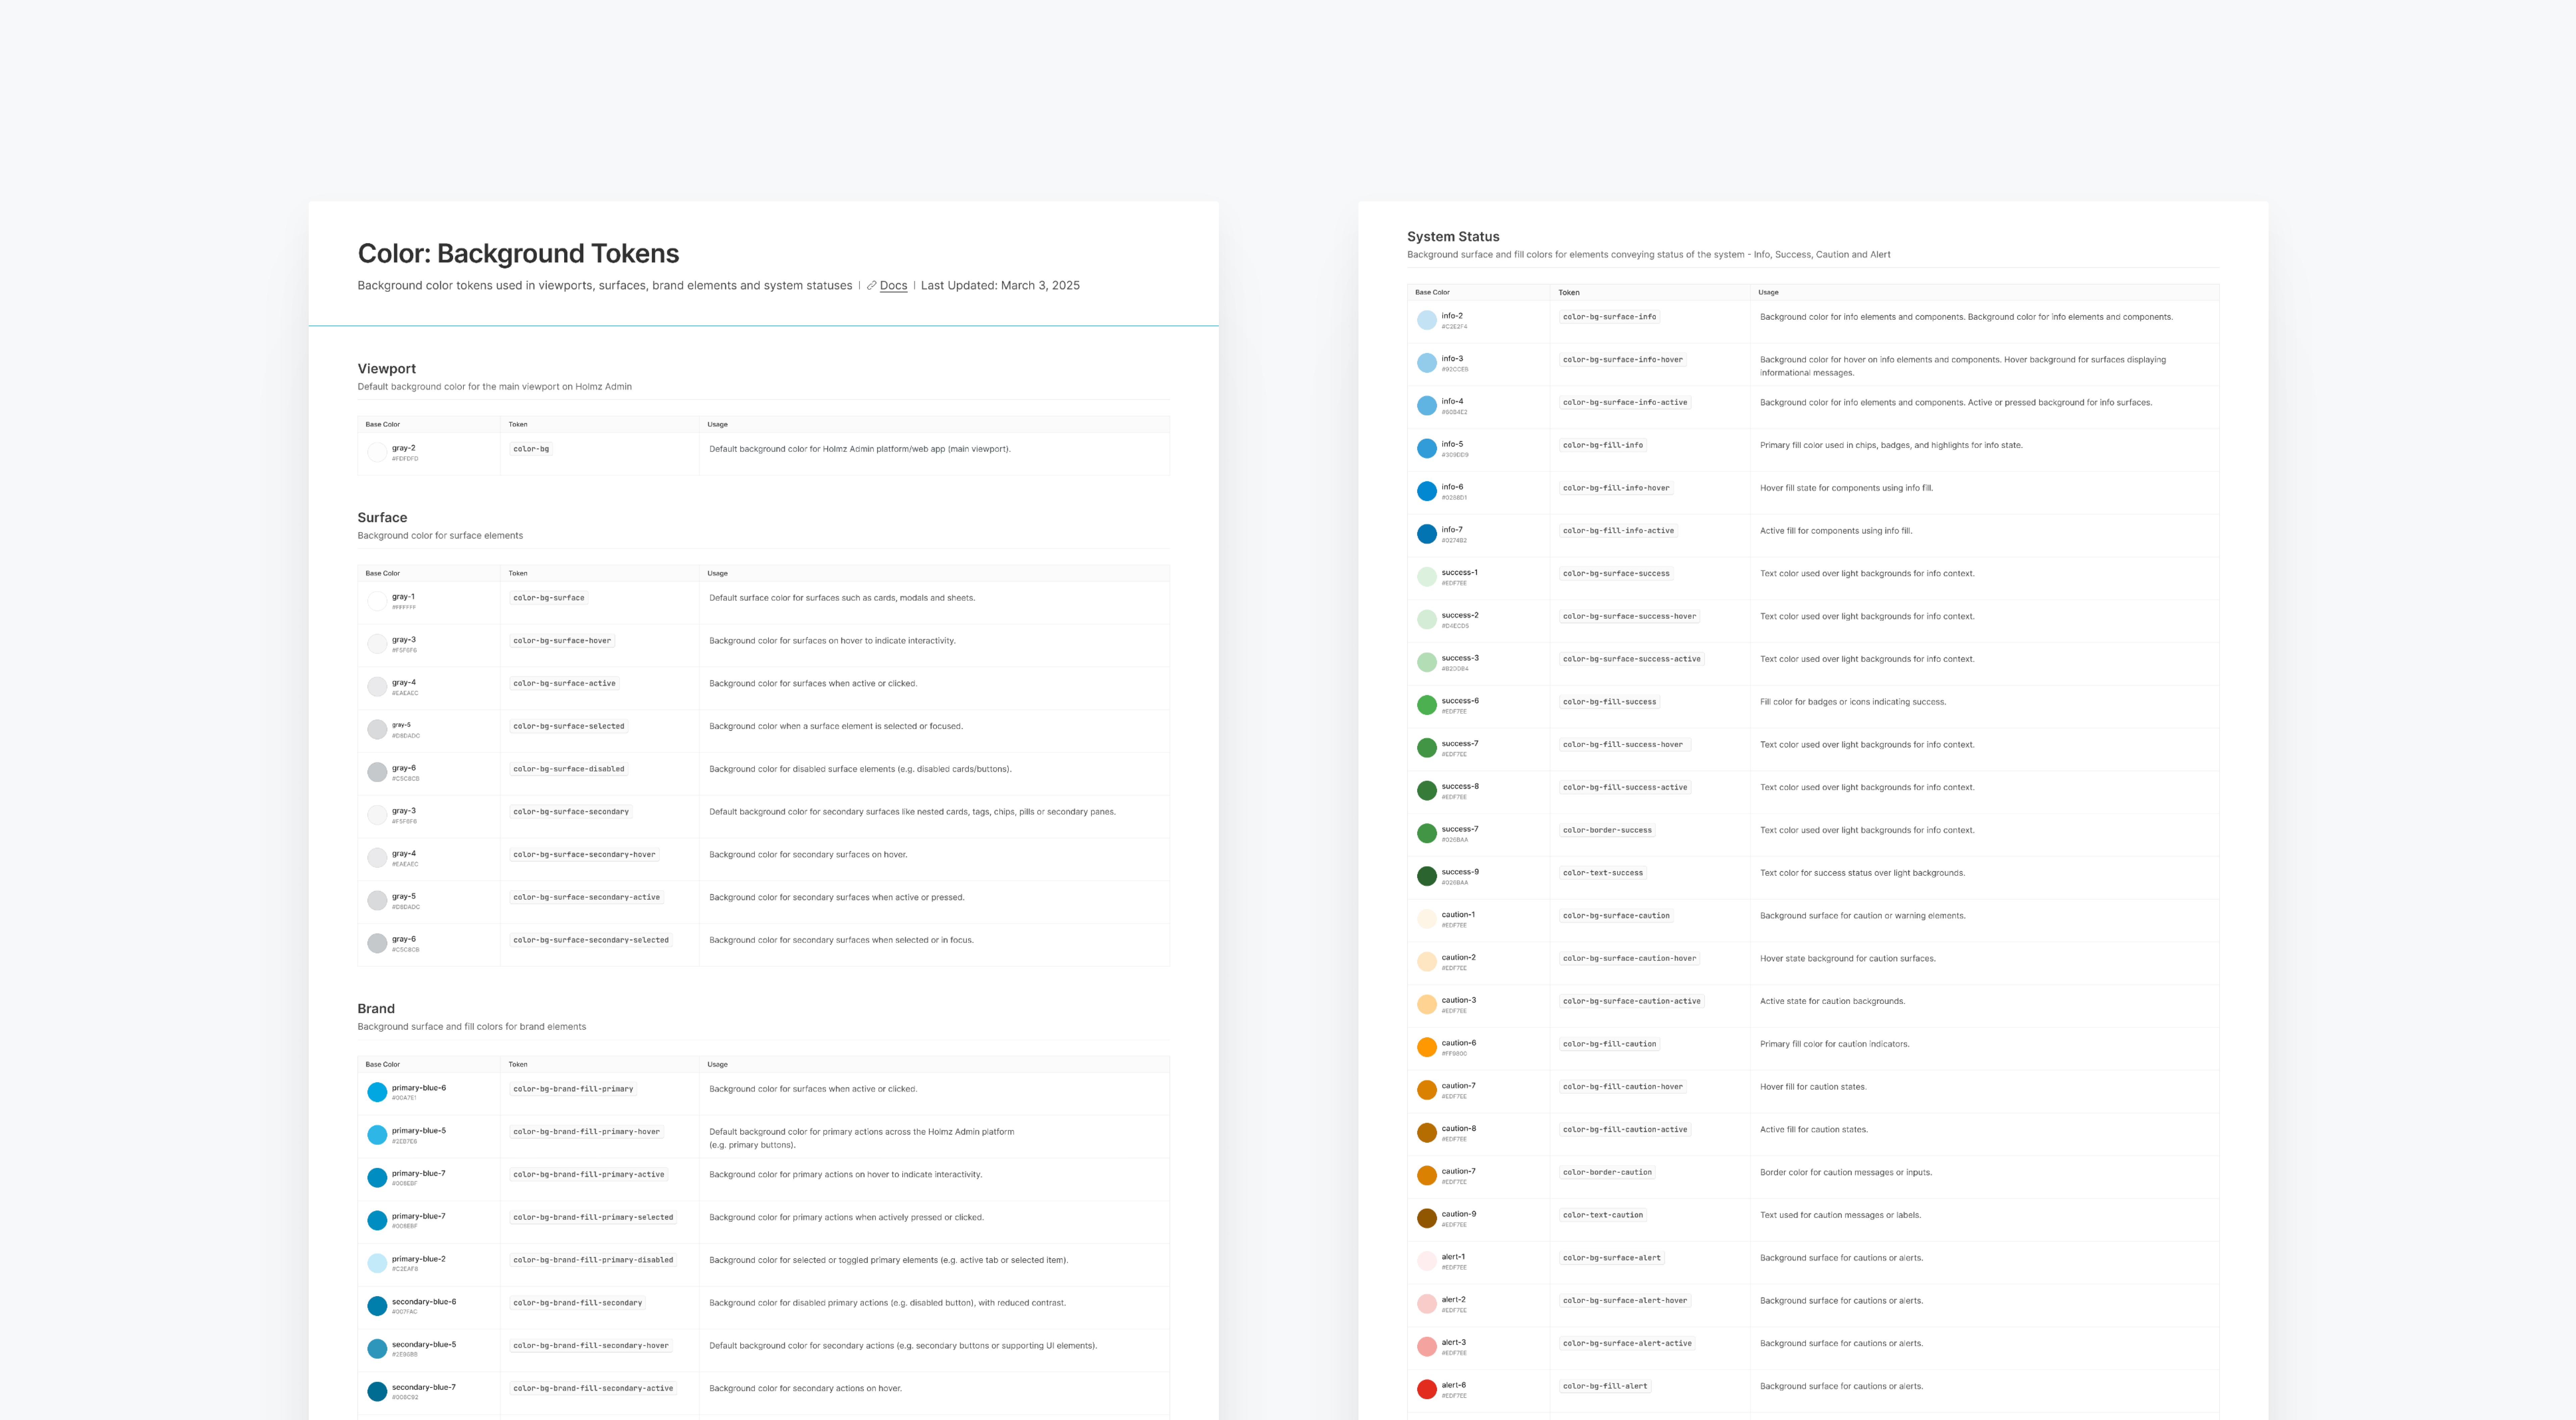Click the success-6 green swatch
Image resolution: width=2576 pixels, height=1420 pixels.
pyautogui.click(x=1427, y=705)
